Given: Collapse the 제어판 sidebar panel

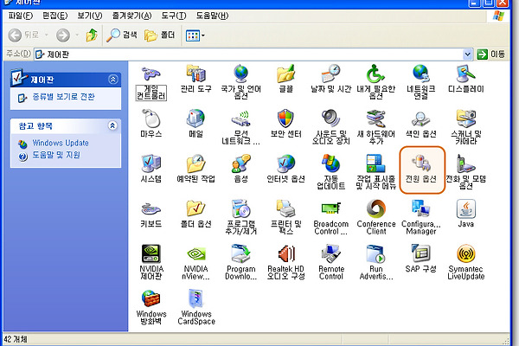Looking at the screenshot, I should pos(112,79).
